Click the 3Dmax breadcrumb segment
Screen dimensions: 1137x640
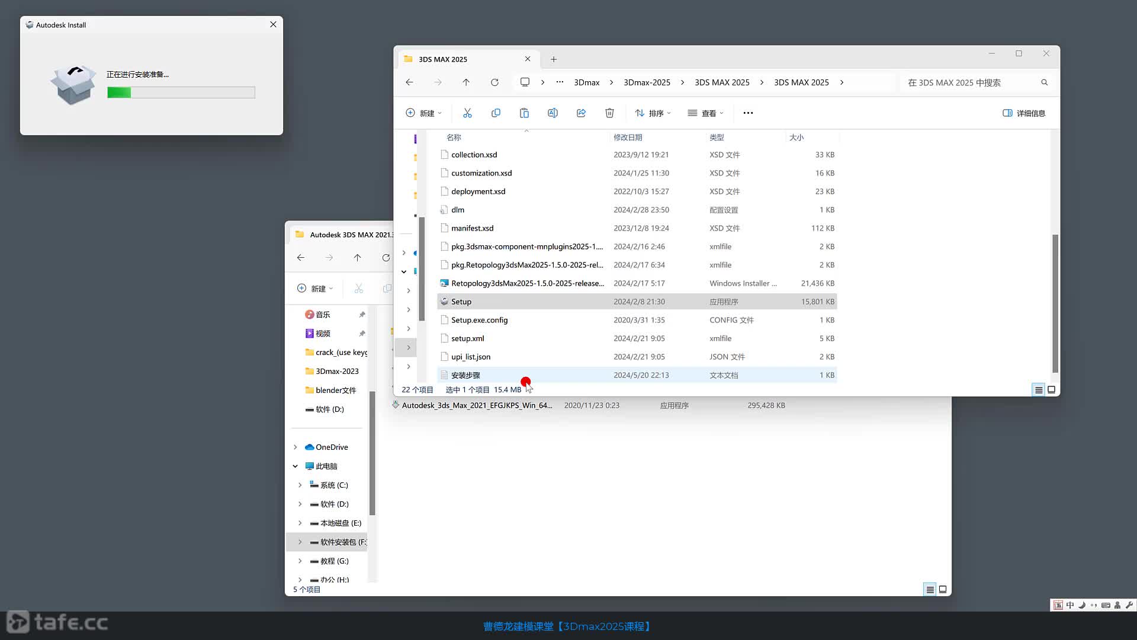587,82
